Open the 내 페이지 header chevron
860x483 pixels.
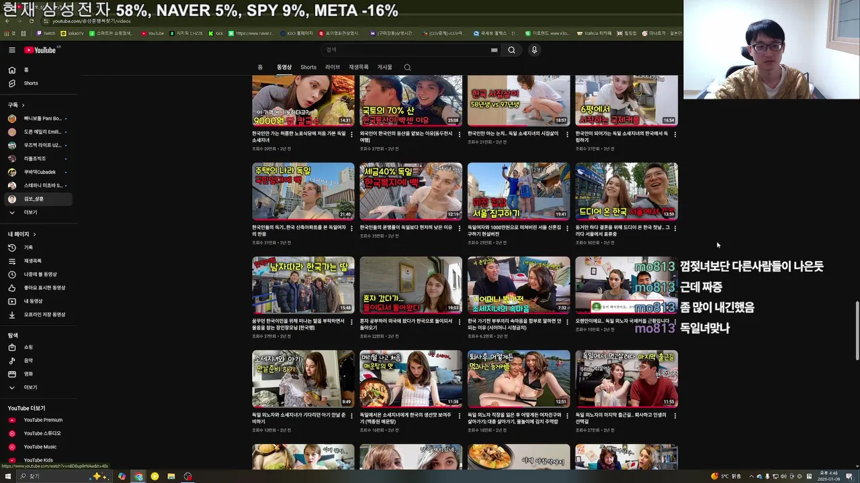[x=34, y=234]
